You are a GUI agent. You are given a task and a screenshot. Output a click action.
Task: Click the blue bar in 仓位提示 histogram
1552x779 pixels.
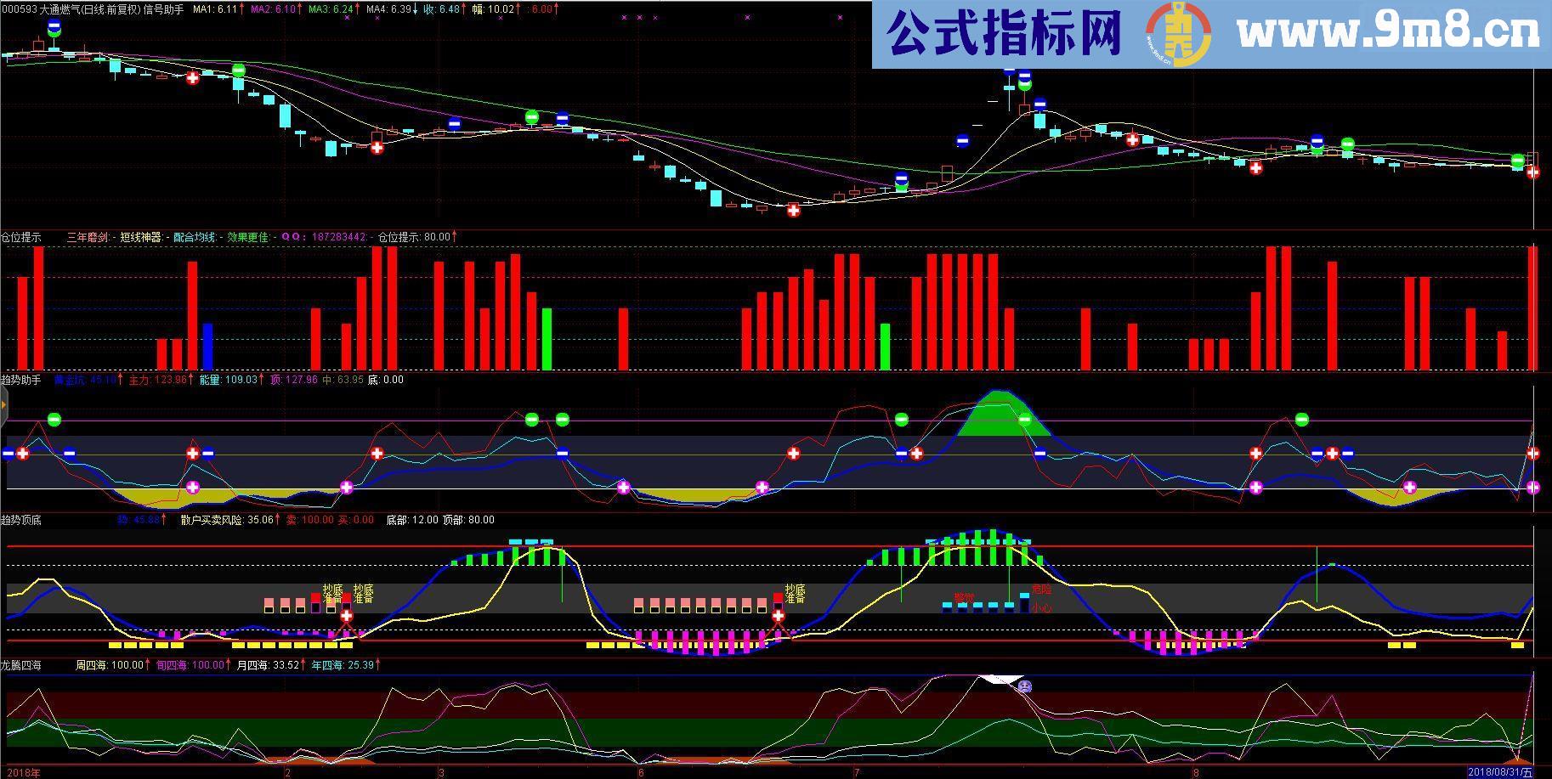pyautogui.click(x=207, y=347)
